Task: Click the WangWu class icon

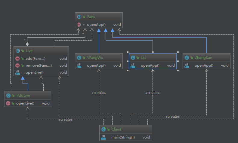Action: [x=79, y=57]
